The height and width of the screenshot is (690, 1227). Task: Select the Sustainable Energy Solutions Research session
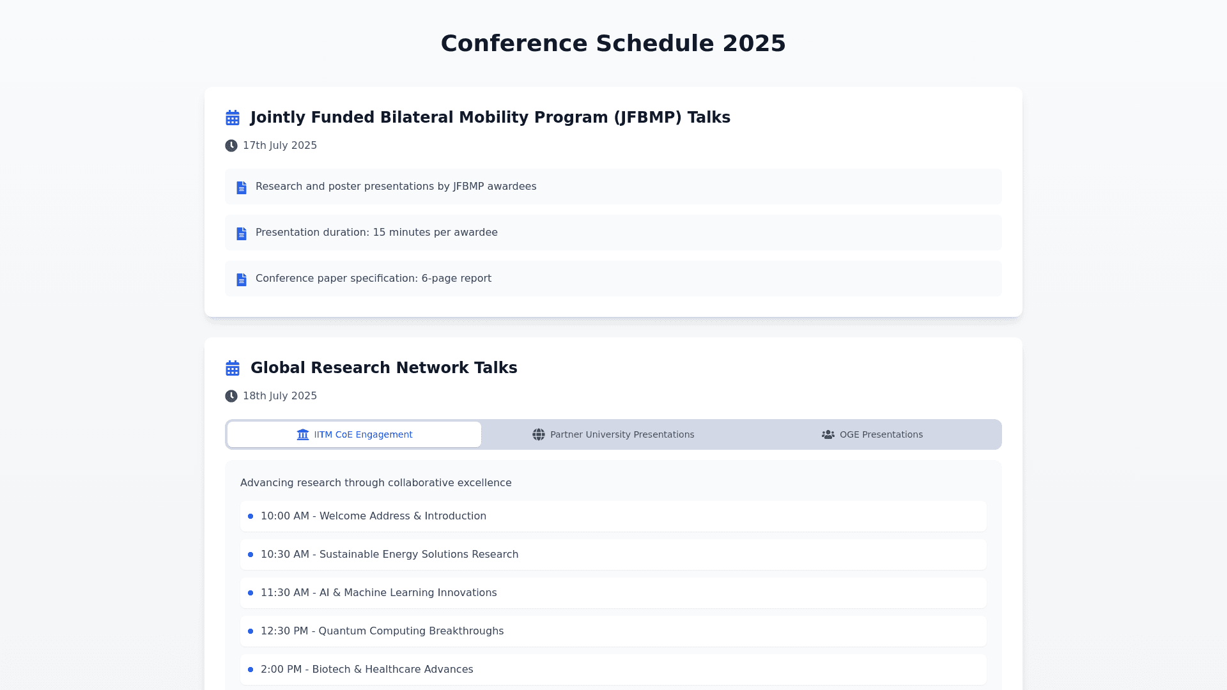[389, 555]
